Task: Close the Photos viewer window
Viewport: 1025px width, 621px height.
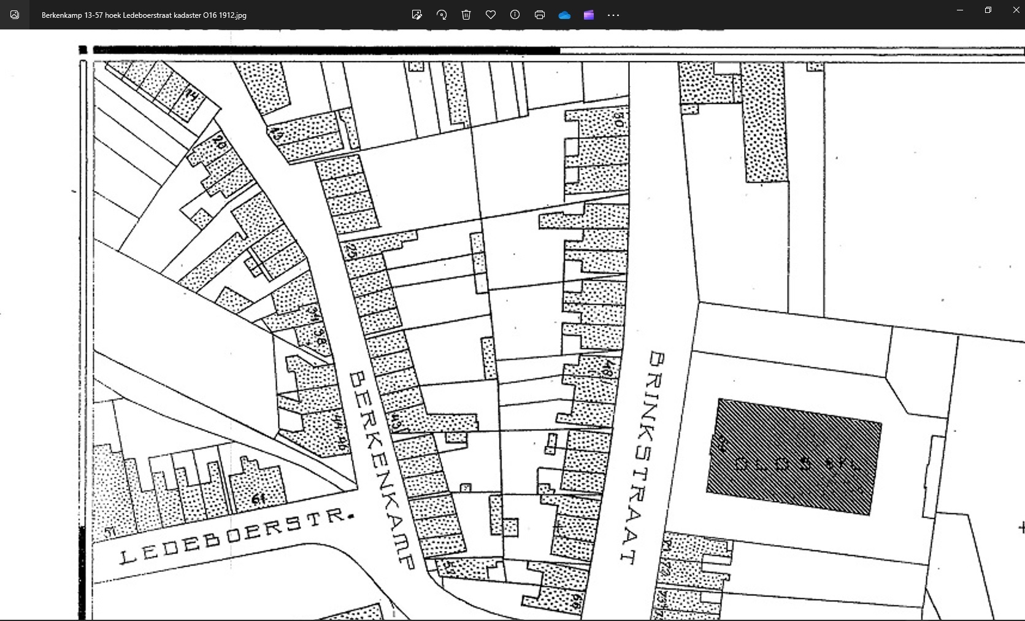Action: point(1016,10)
